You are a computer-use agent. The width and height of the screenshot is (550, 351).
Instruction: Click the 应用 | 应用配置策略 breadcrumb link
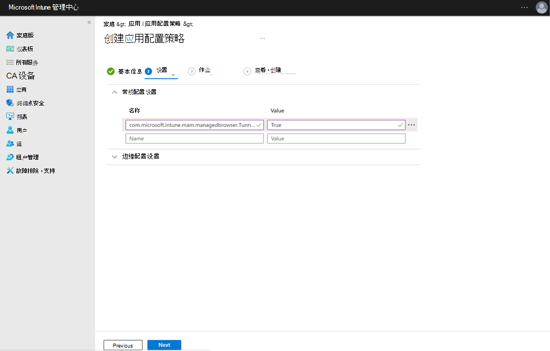pos(155,24)
